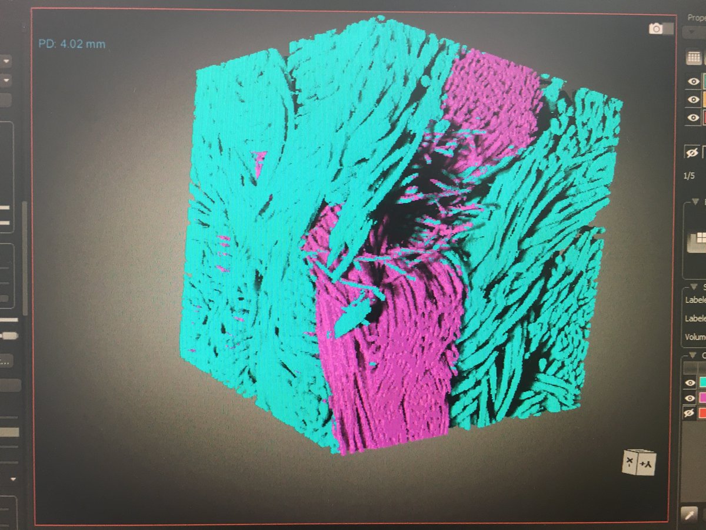Hide the magenta material in bottom list
The width and height of the screenshot is (706, 530).
(x=691, y=398)
